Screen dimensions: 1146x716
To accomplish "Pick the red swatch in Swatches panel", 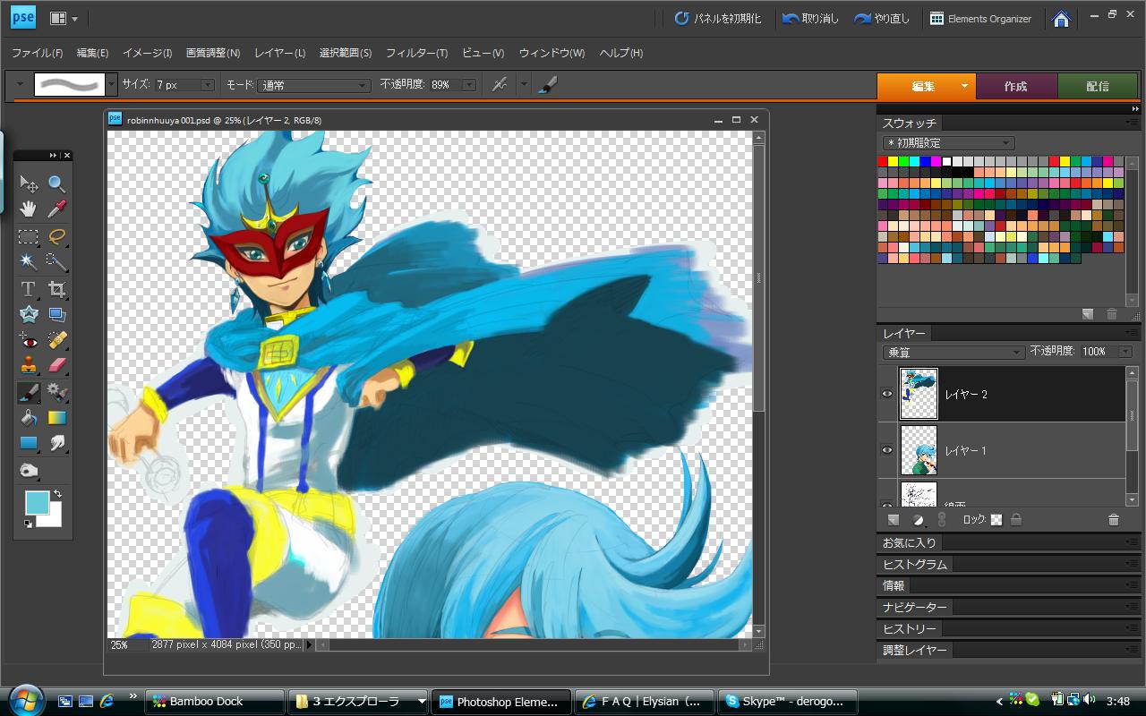I will point(882,161).
